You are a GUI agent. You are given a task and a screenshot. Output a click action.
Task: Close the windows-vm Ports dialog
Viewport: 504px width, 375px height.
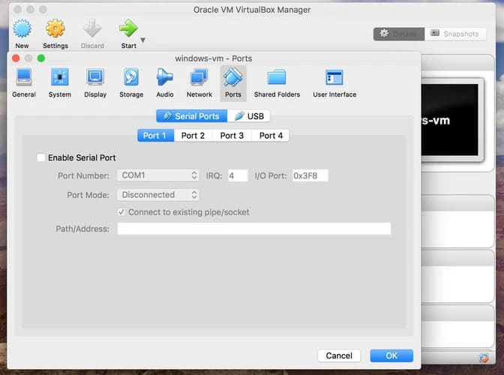click(x=16, y=58)
